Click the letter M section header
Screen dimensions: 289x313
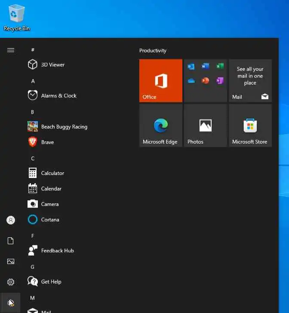click(32, 298)
